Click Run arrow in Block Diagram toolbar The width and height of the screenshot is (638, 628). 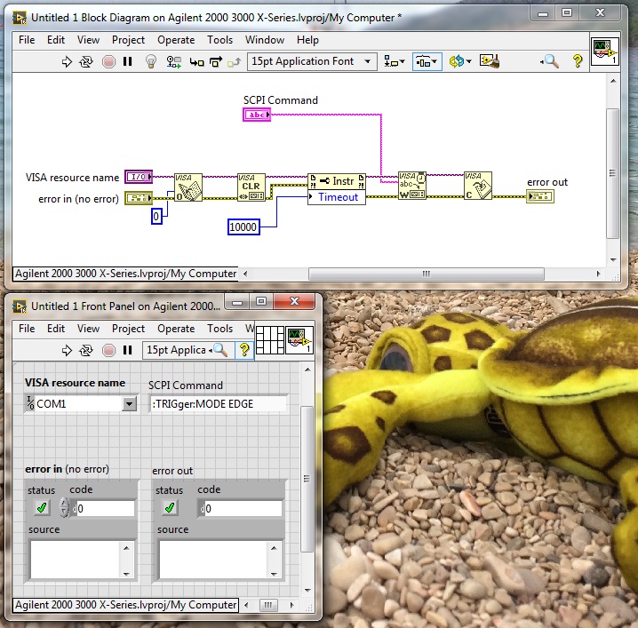tap(67, 62)
